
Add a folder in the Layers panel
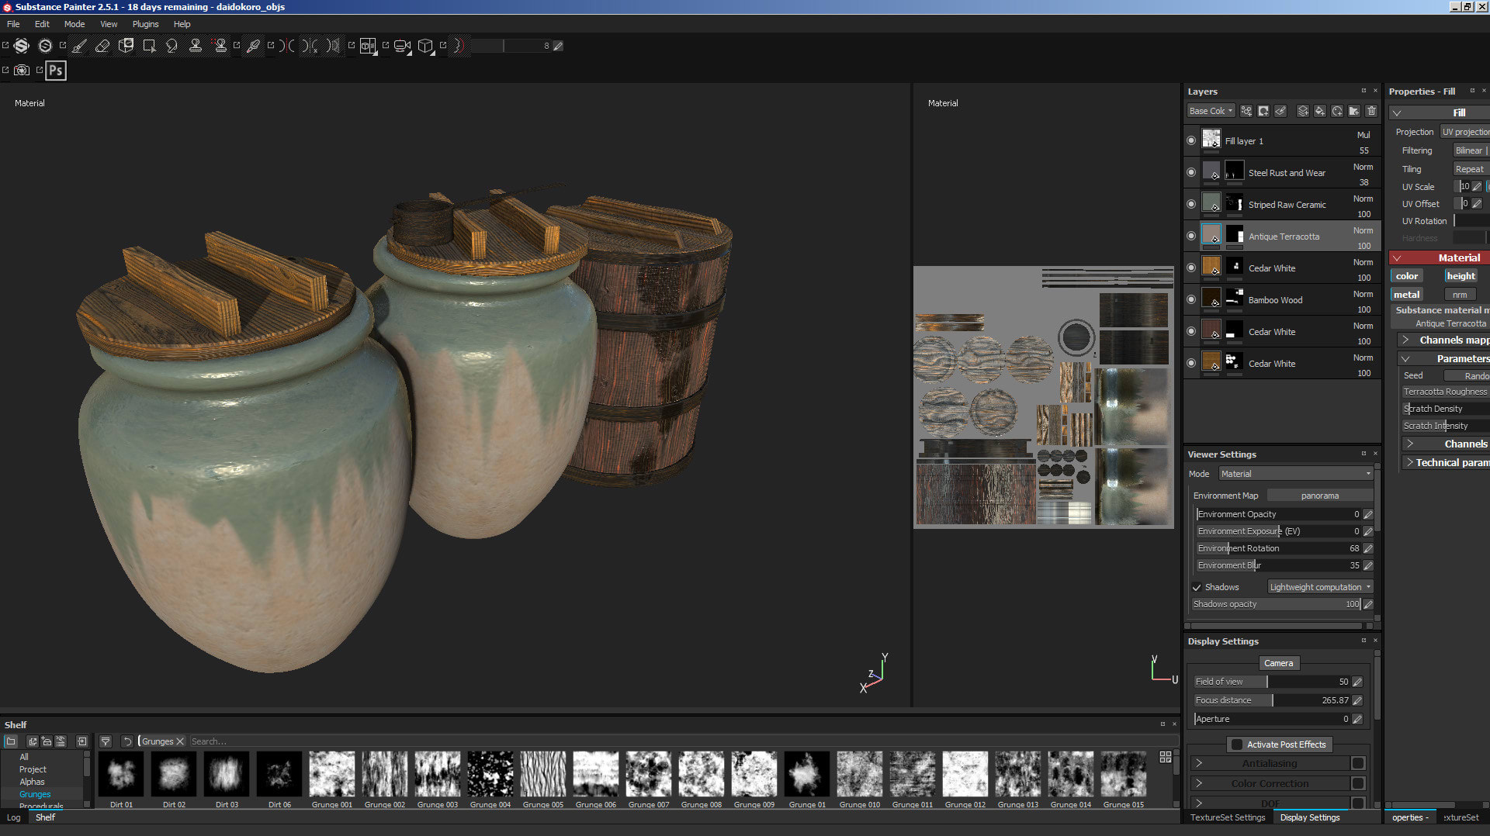coord(1354,111)
